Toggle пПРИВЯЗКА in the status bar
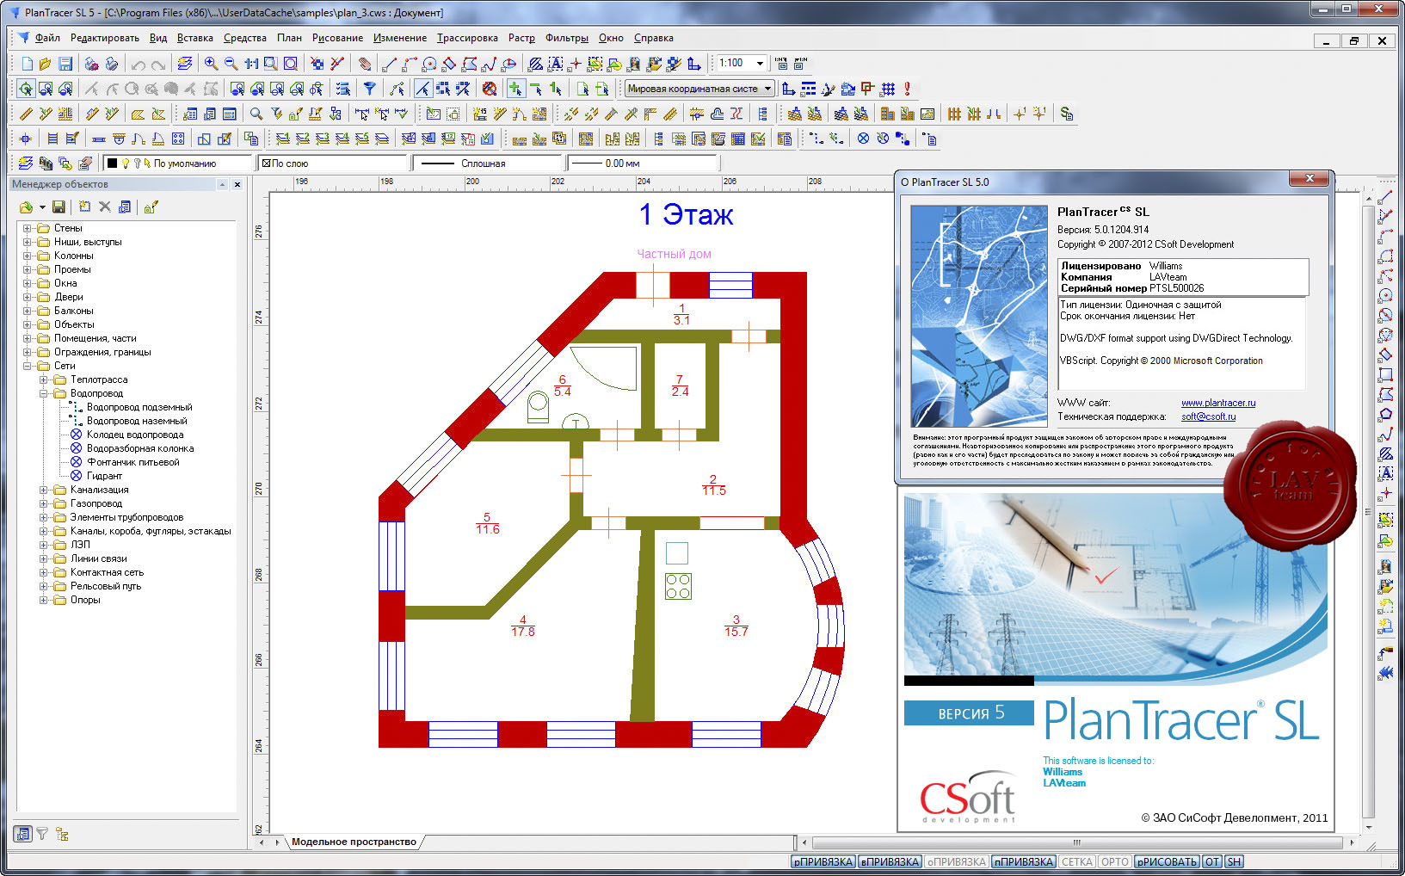Viewport: 1405px width, 876px height. [x=1023, y=861]
